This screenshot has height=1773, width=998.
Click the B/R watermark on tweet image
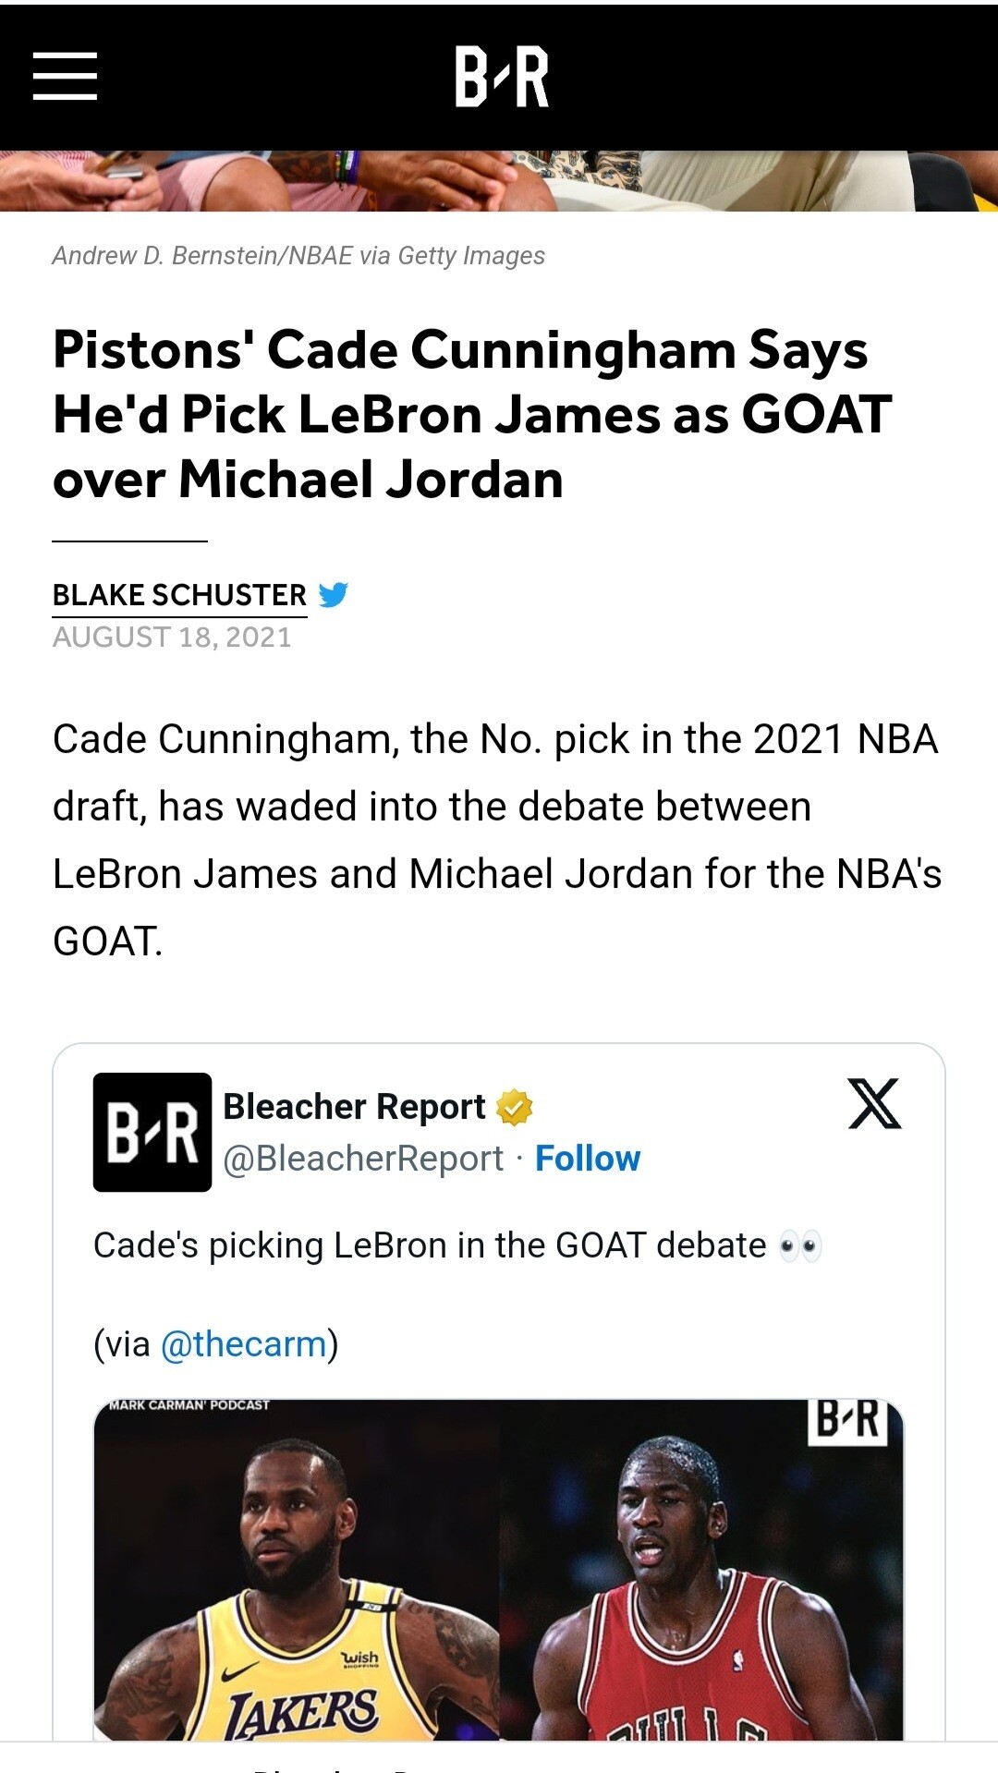click(847, 1419)
